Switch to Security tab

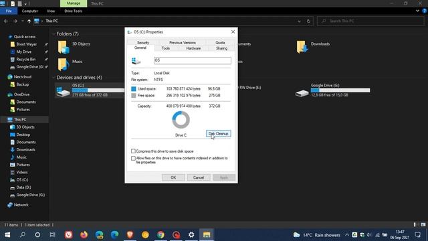(x=143, y=43)
